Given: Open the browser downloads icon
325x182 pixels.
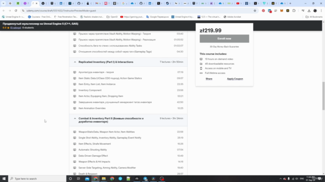Looking at the screenshot, I should (309, 11).
